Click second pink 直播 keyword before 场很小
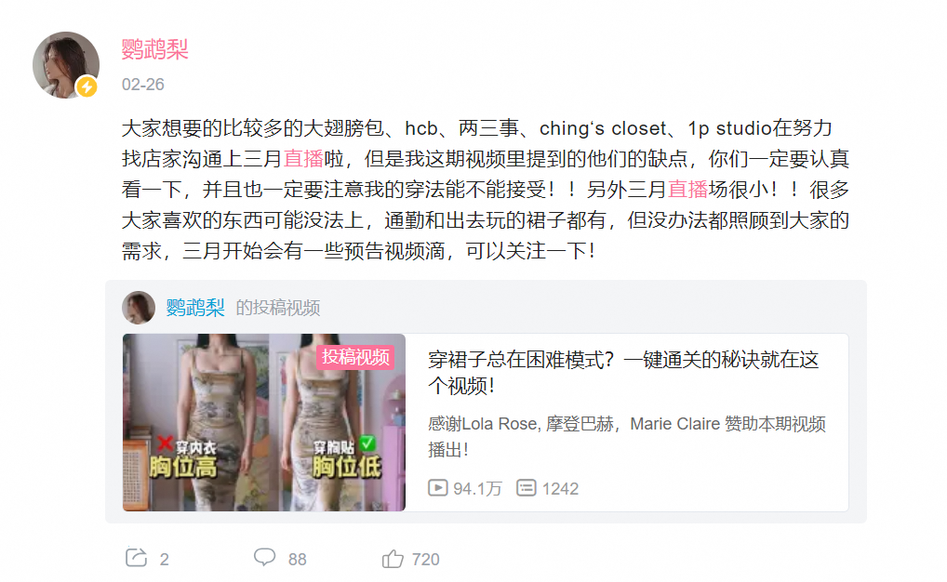The width and height of the screenshot is (947, 582). (687, 190)
